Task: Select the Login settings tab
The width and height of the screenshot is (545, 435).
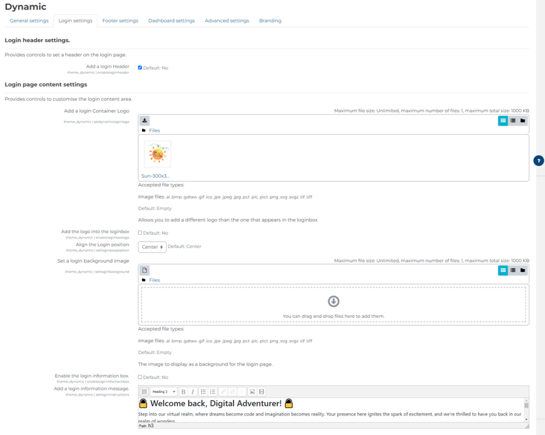Action: [x=76, y=21]
